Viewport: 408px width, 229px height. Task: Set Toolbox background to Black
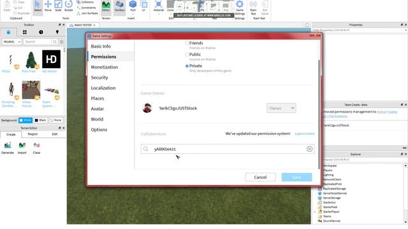41,120
